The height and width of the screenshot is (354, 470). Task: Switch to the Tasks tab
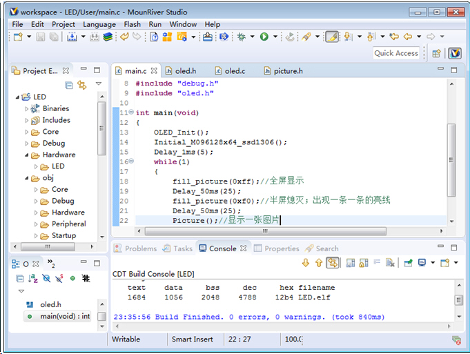click(177, 248)
